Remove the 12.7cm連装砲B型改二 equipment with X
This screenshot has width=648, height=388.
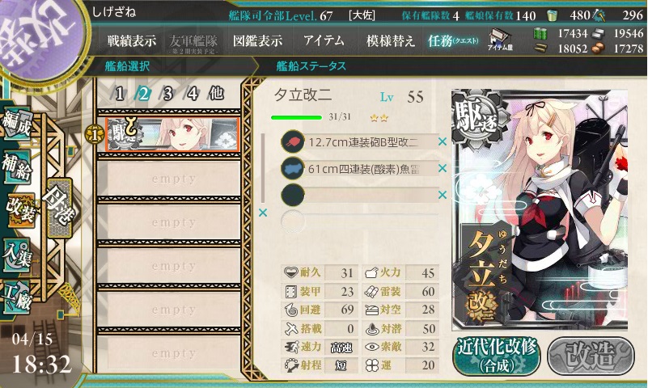[443, 141]
